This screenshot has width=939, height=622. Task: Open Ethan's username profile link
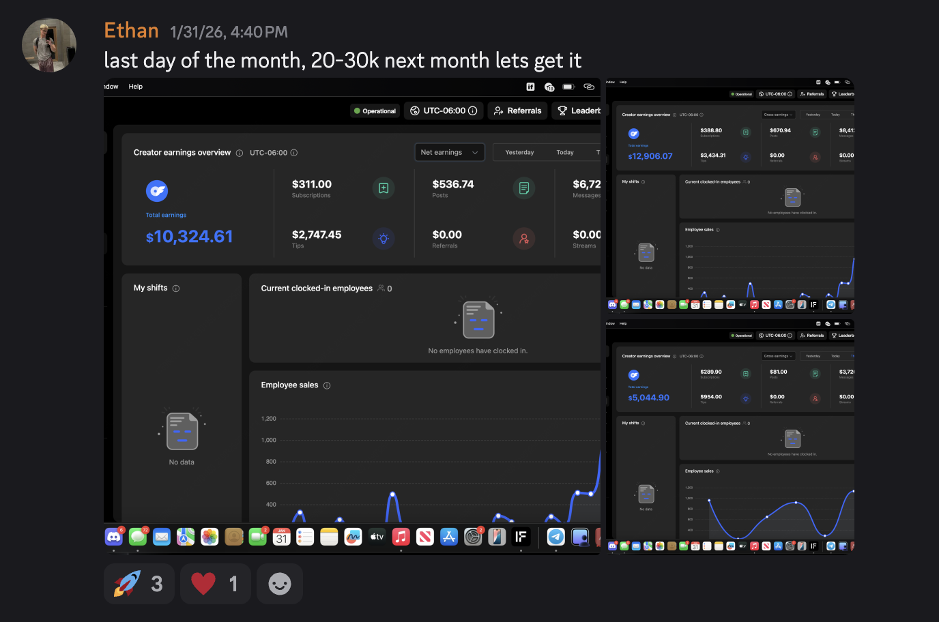click(131, 31)
